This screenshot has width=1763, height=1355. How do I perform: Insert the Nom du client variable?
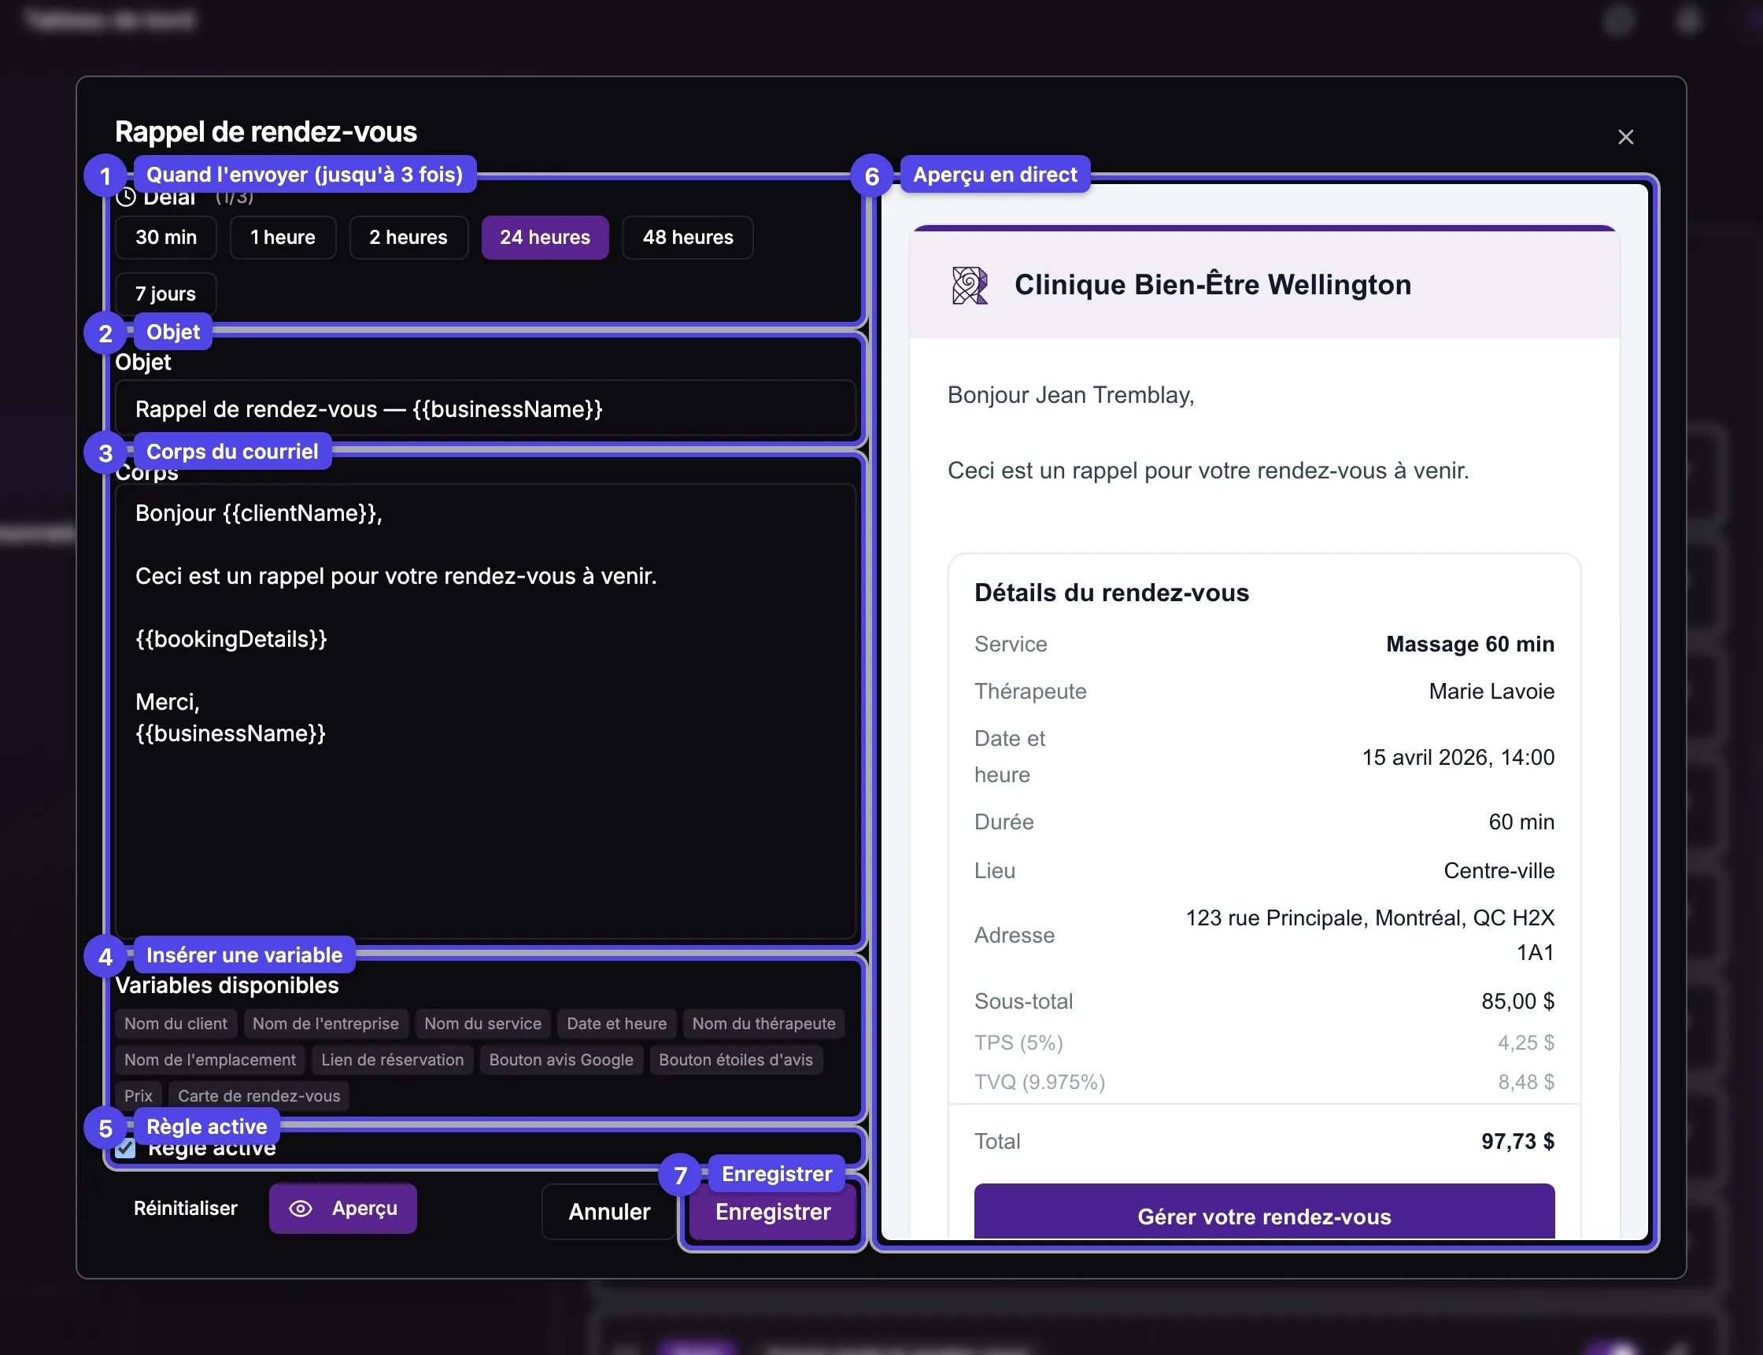click(176, 1024)
